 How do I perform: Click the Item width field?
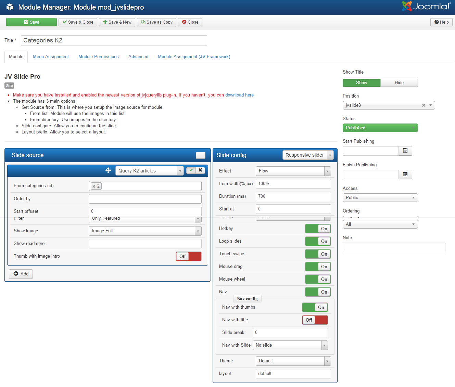tap(293, 184)
